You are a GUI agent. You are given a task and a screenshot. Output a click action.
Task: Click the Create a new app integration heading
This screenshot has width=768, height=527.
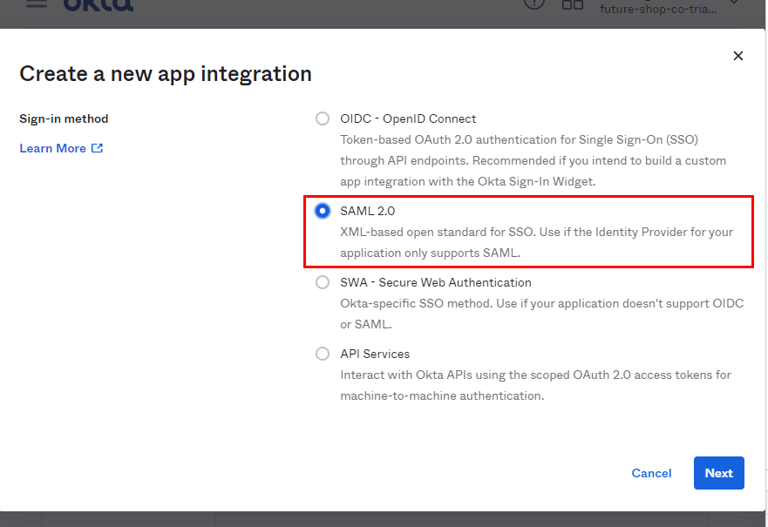click(x=165, y=74)
